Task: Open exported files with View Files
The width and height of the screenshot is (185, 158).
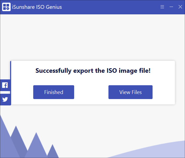Action: 131,92
